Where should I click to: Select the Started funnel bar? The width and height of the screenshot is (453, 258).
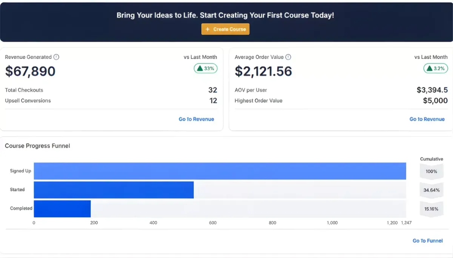tap(114, 190)
